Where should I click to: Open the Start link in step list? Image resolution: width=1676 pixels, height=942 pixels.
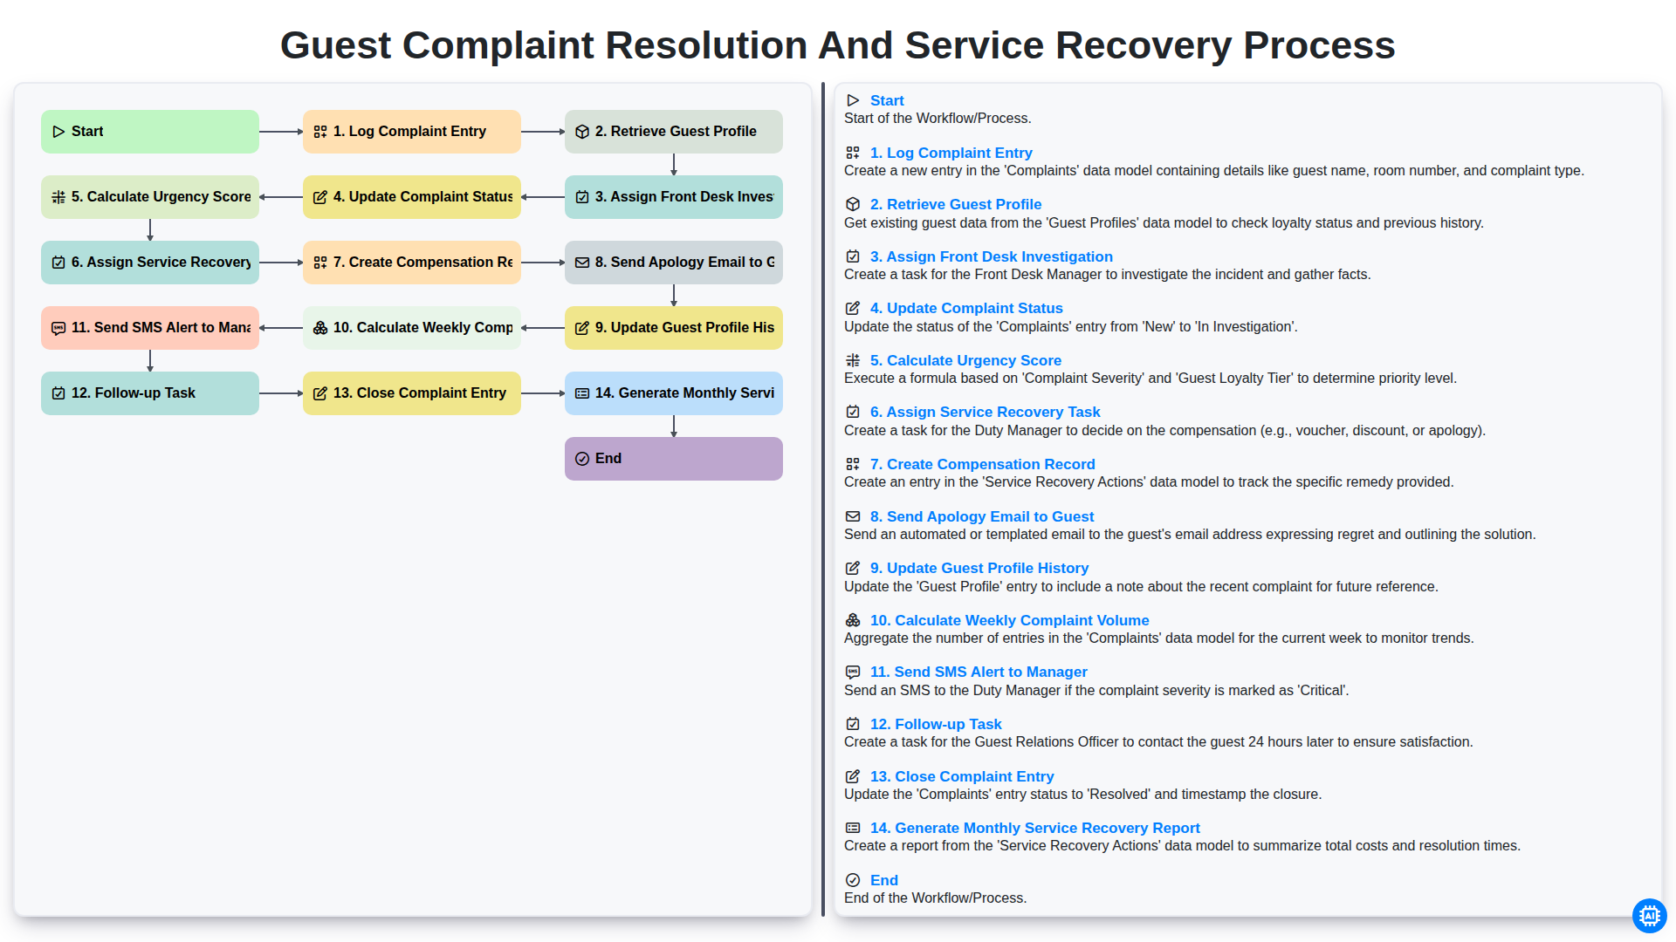(x=887, y=100)
